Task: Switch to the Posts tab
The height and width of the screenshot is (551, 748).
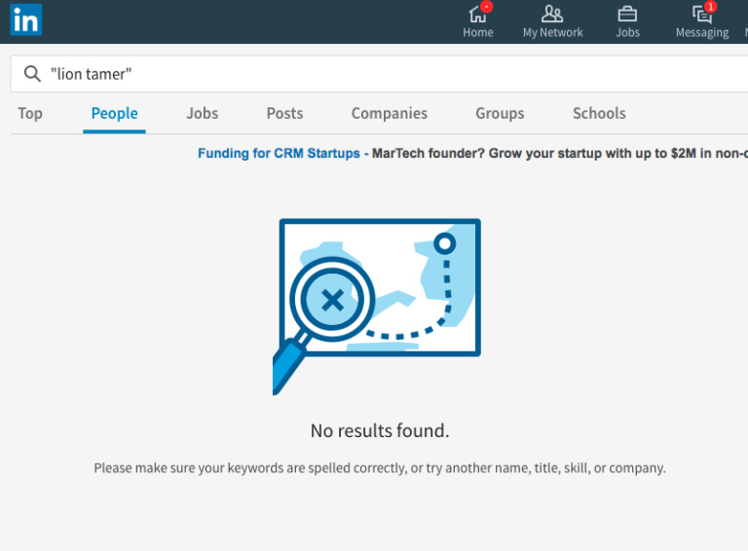Action: tap(284, 114)
